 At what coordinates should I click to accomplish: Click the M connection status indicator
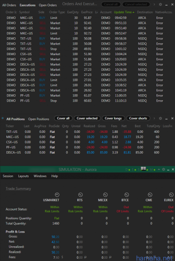point(152,170)
